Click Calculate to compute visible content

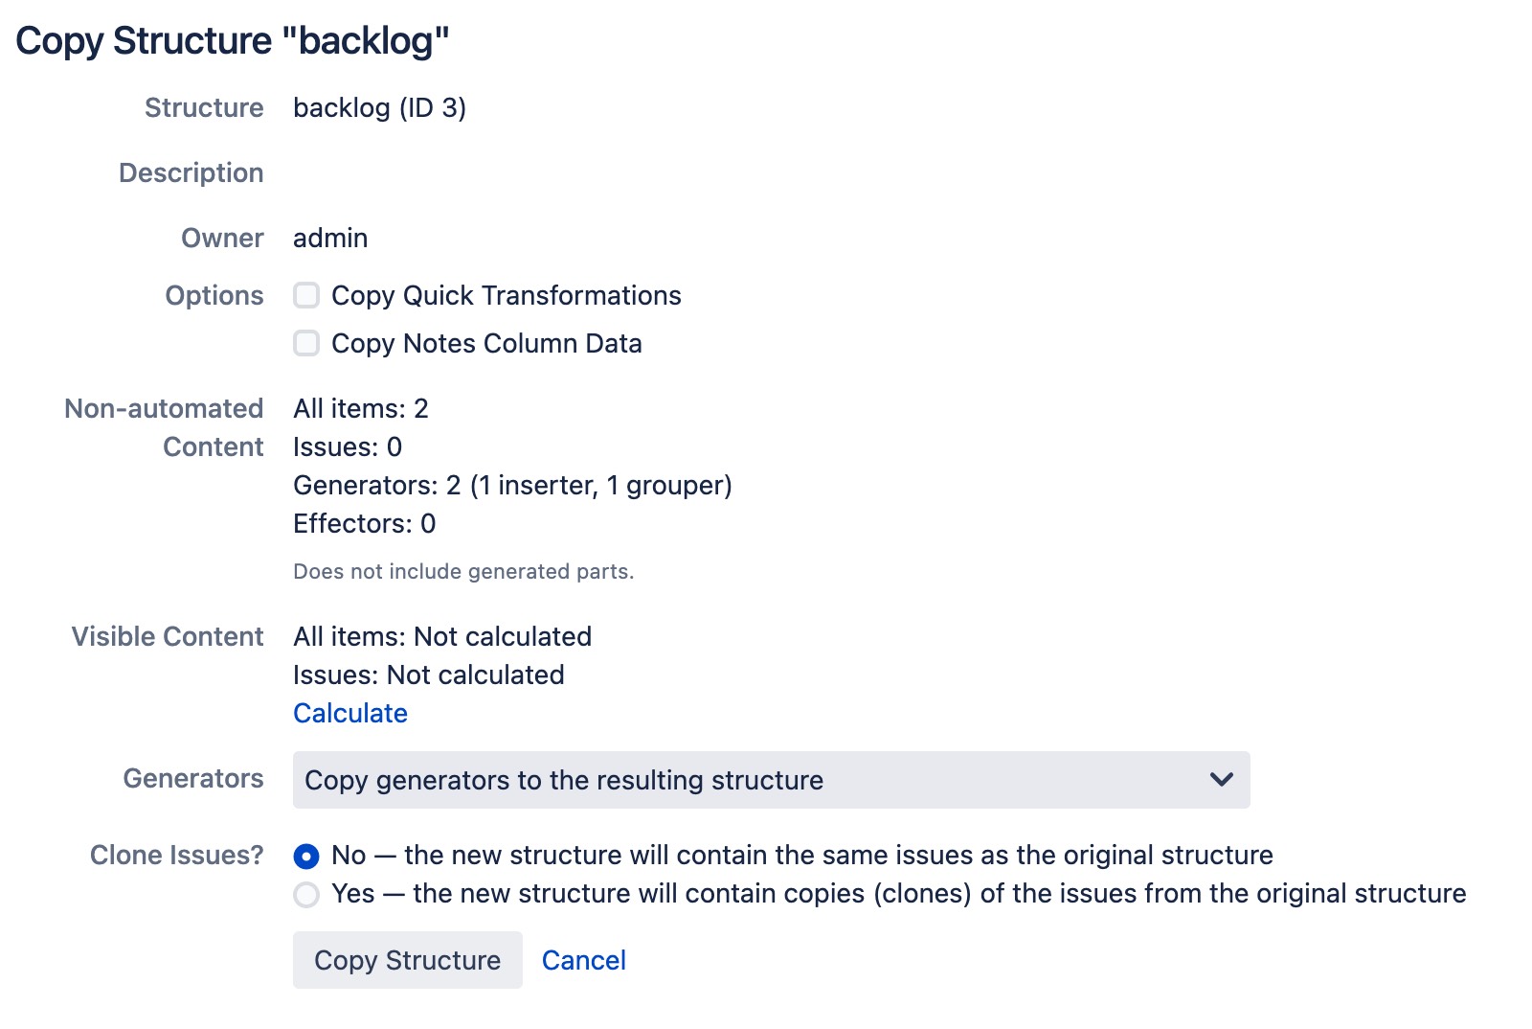pos(349,713)
